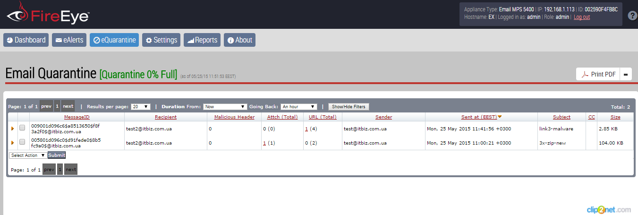Go to the Dashboard tab
This screenshot has height=215, width=638.
pos(26,40)
